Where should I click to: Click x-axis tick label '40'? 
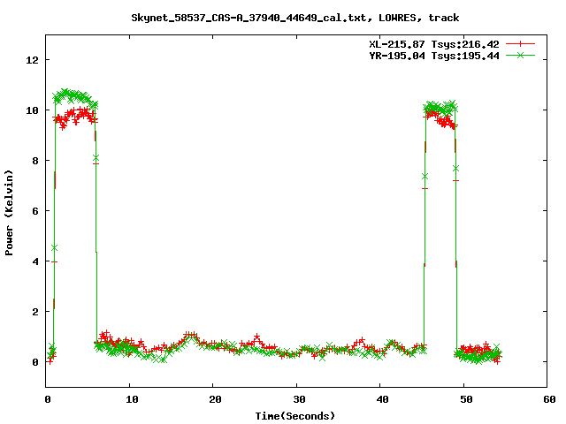[382, 399]
